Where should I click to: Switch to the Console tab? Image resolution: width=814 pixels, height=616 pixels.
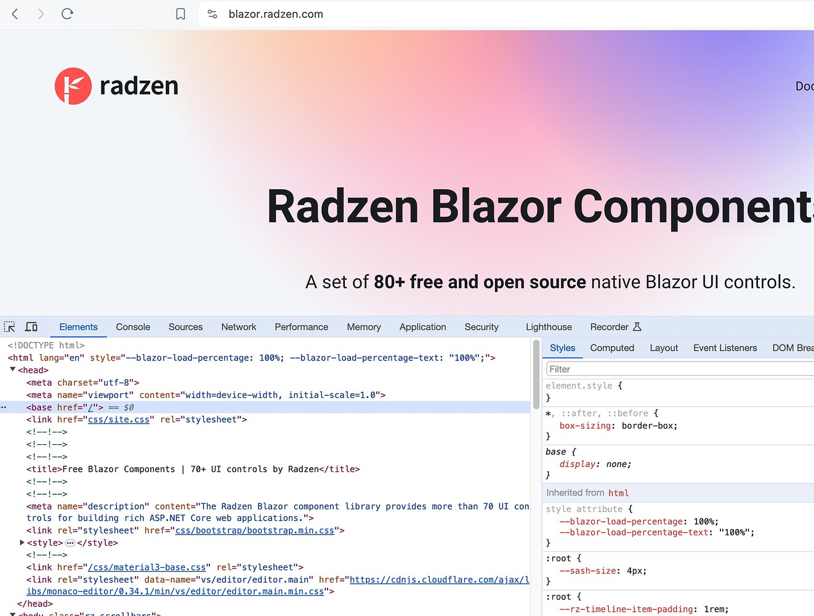pyautogui.click(x=132, y=326)
